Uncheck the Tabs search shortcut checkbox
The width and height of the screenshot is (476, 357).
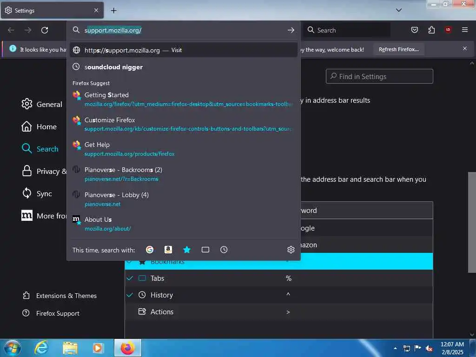click(130, 278)
